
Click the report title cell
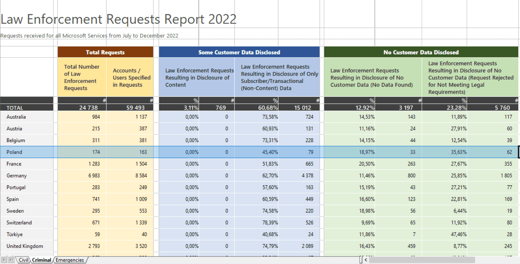click(118, 19)
